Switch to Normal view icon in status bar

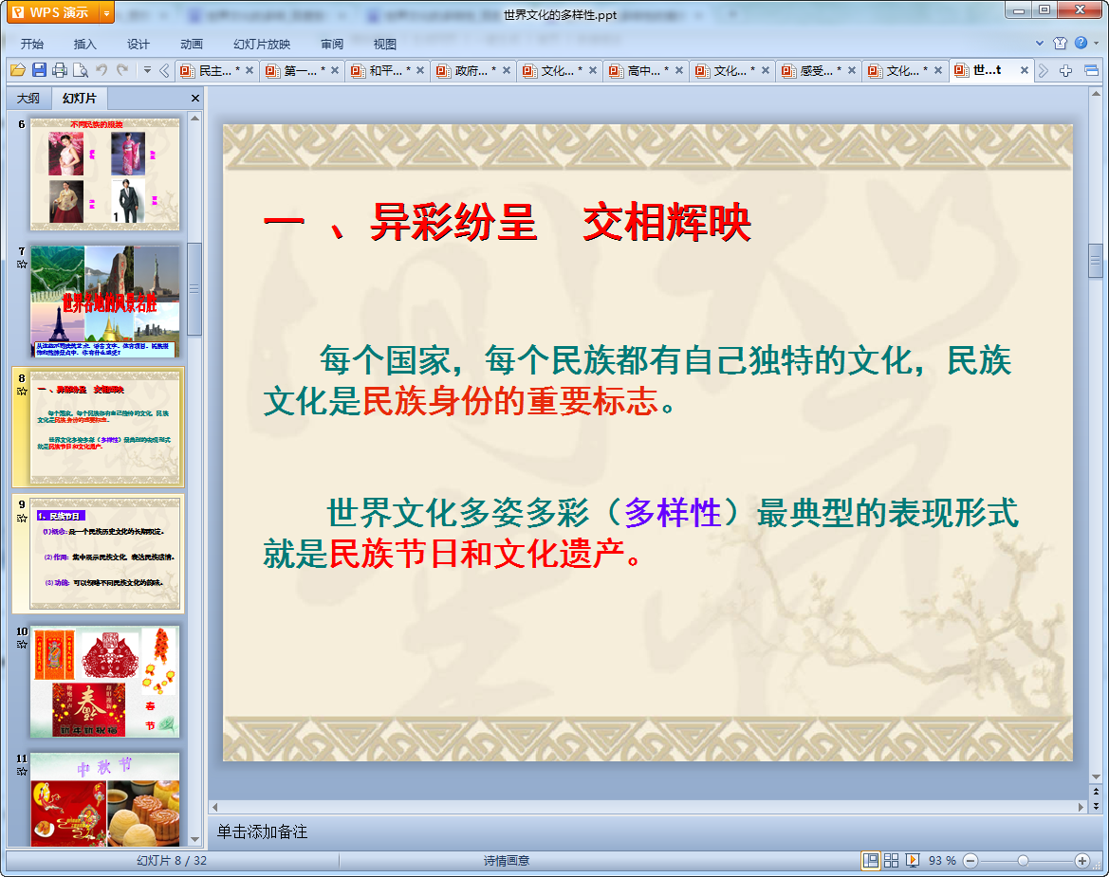871,860
